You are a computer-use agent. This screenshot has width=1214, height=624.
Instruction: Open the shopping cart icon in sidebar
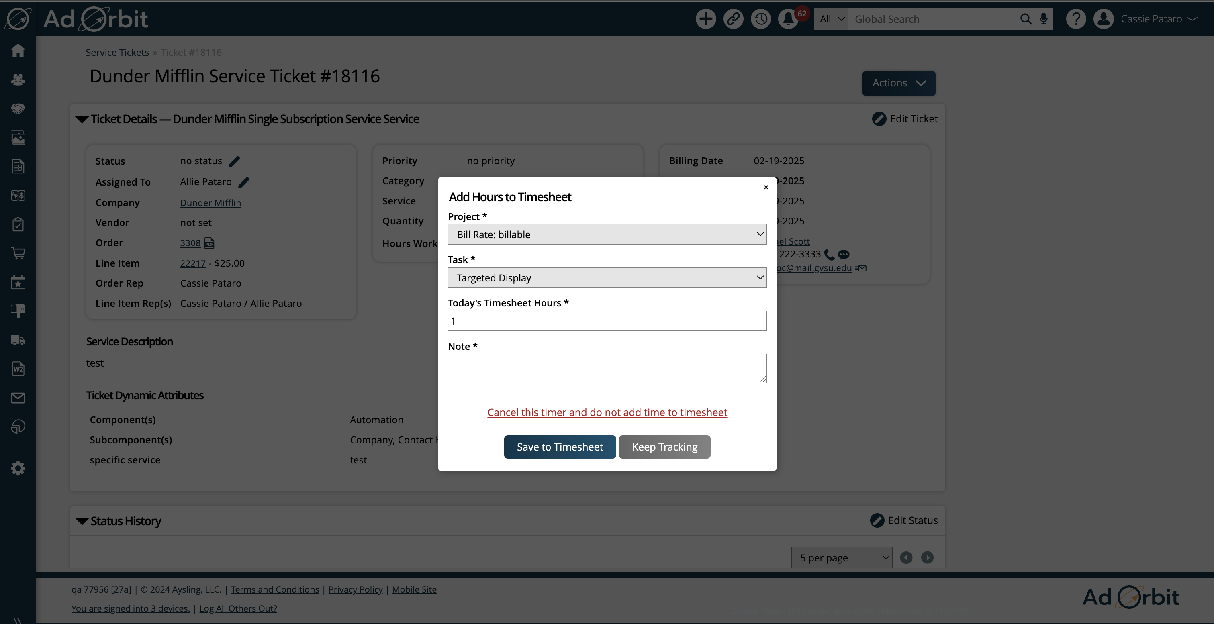(x=18, y=253)
